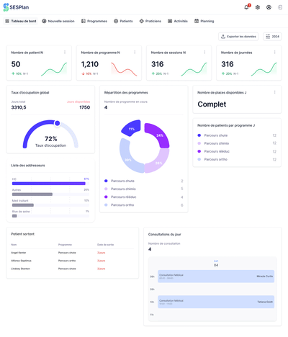Click the Complet availability status
Image resolution: width=288 pixels, height=337 pixels.
pyautogui.click(x=212, y=104)
